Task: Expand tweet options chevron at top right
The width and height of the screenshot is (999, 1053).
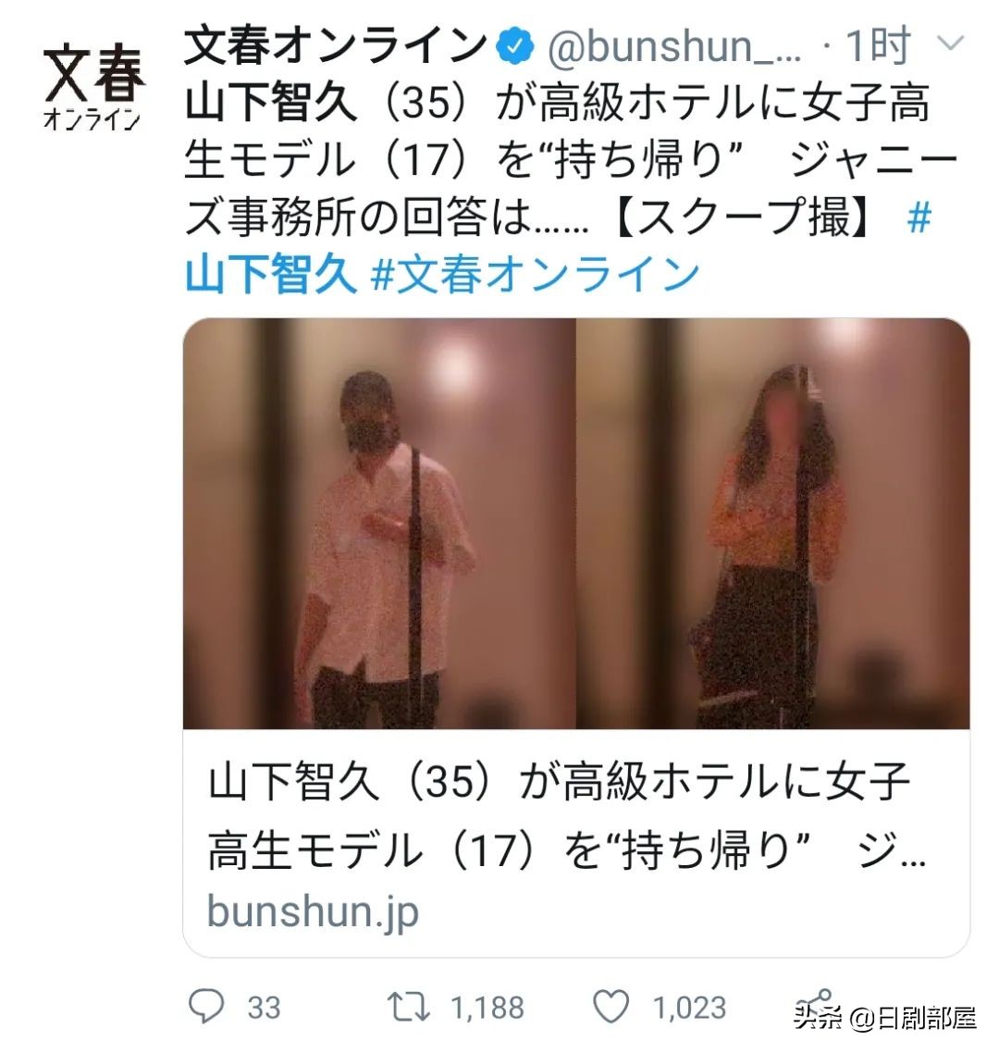Action: tap(950, 43)
